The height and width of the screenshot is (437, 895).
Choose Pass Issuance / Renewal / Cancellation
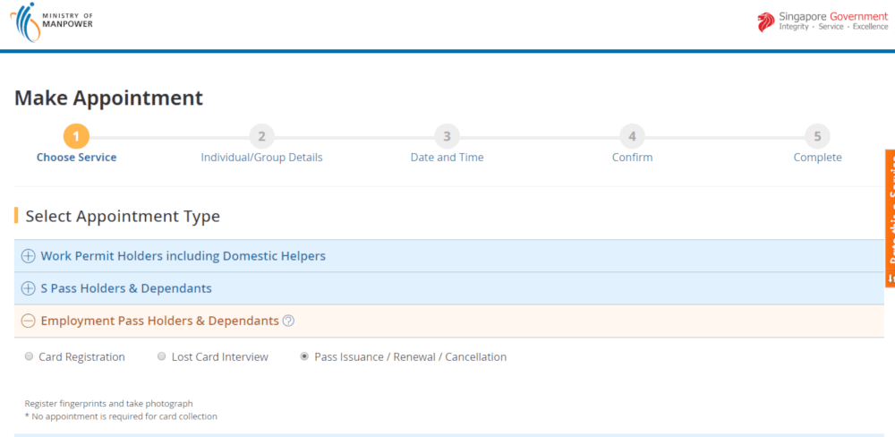point(305,356)
